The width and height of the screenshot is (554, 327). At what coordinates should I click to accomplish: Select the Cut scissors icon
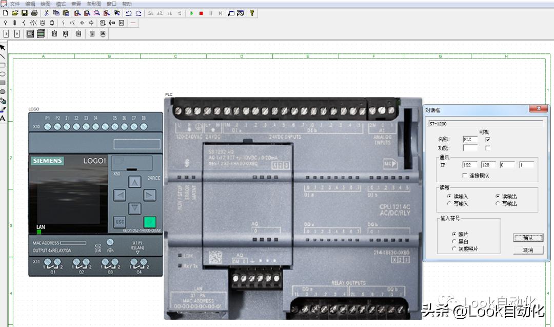point(46,13)
